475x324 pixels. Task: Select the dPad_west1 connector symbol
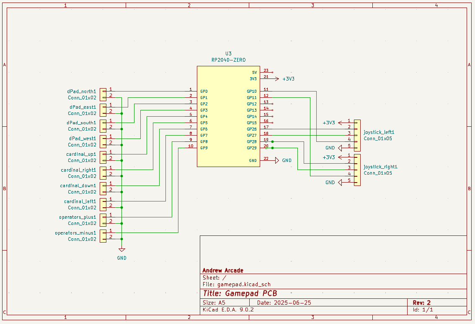(103, 142)
